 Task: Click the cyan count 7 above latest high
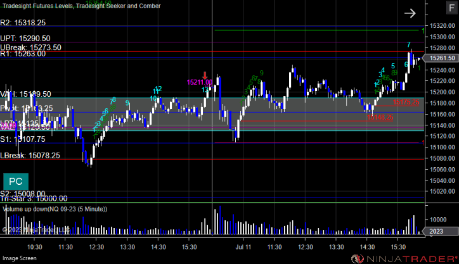point(409,45)
